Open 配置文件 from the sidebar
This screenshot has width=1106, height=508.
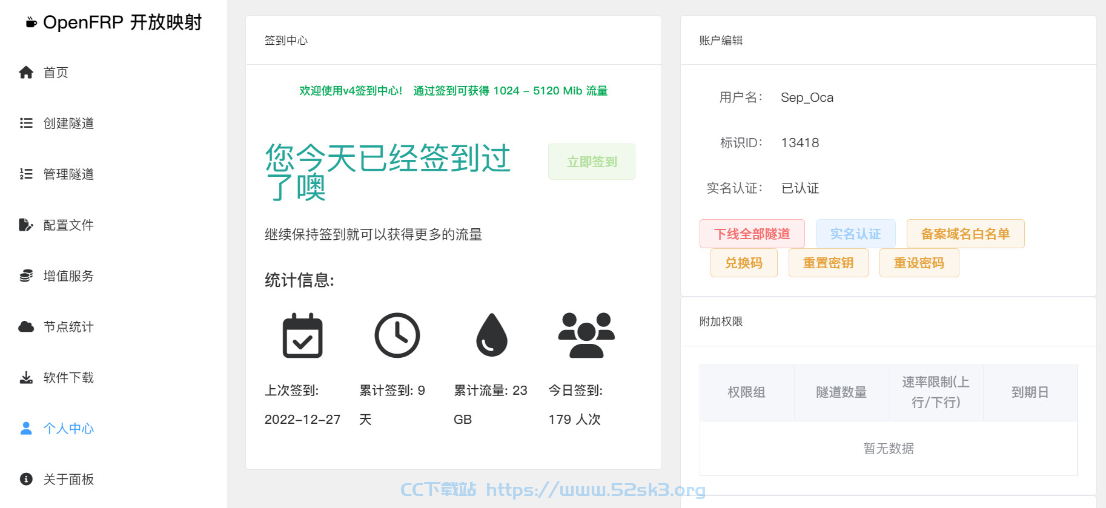point(68,225)
